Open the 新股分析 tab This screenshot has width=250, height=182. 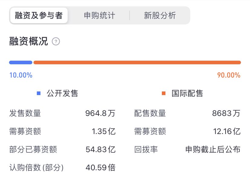coord(160,16)
